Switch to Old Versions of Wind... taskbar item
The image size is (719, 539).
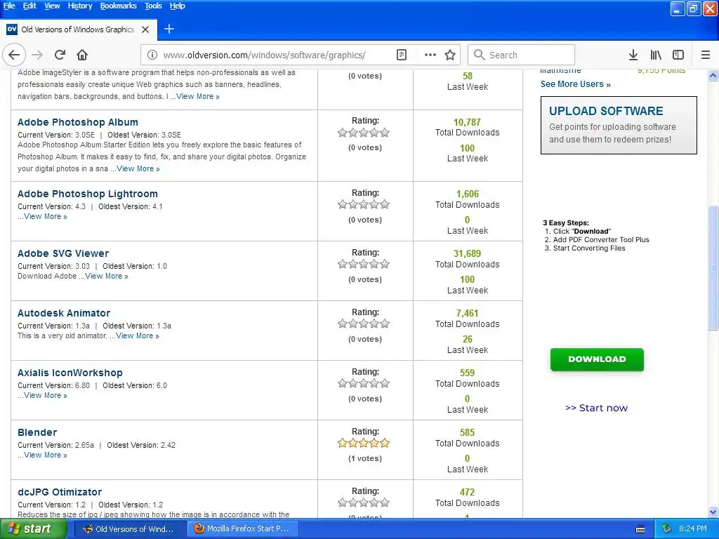(129, 529)
